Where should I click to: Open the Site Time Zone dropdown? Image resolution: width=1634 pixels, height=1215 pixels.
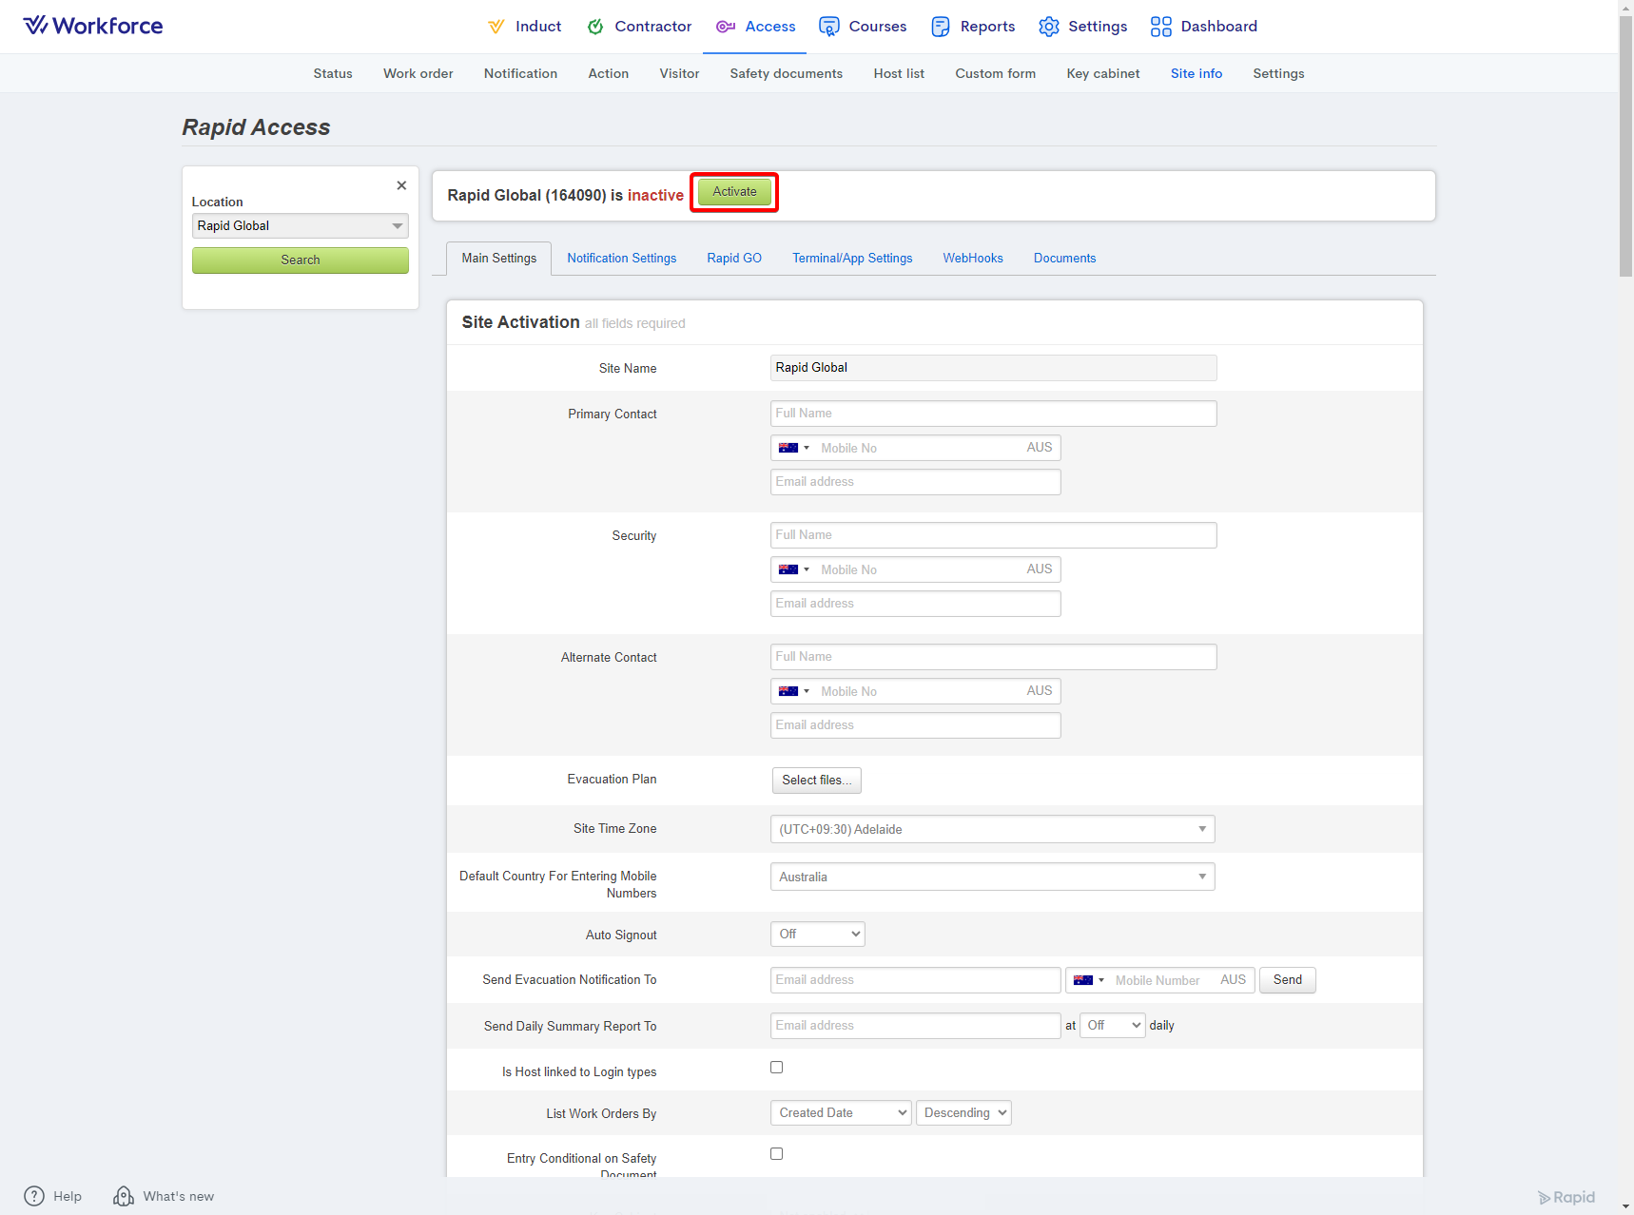992,829
